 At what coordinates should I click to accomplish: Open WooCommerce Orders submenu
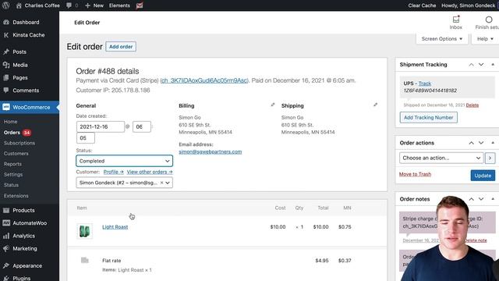pos(12,133)
